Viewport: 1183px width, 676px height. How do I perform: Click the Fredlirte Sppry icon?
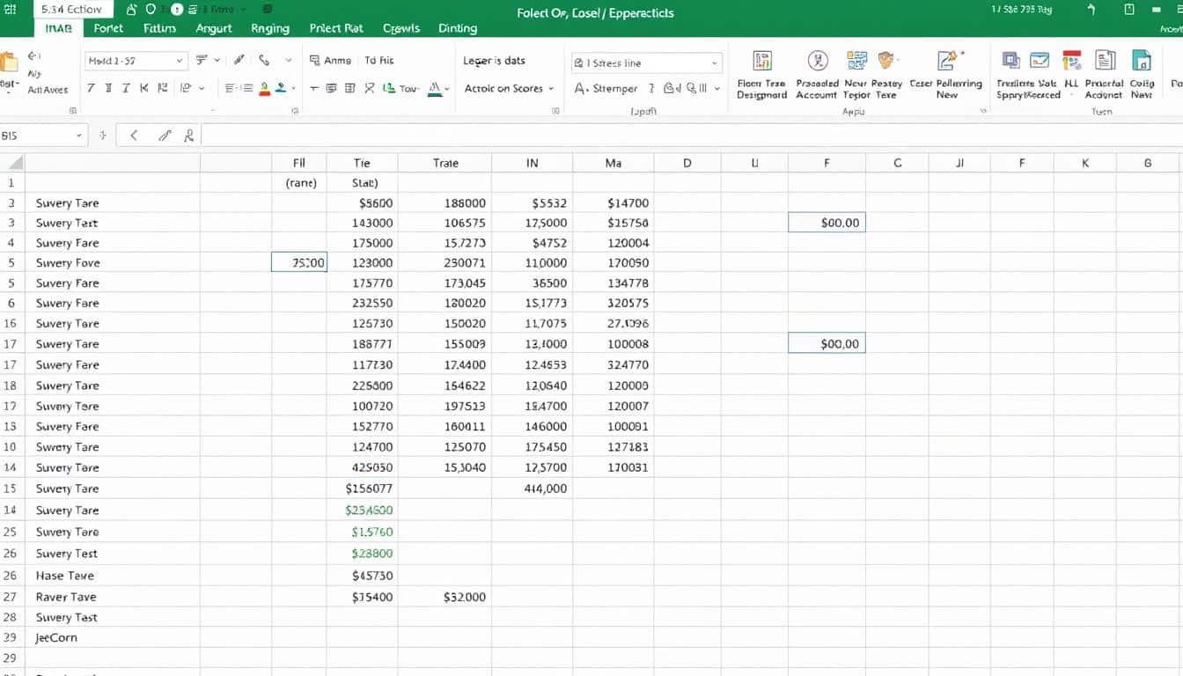(x=1011, y=61)
